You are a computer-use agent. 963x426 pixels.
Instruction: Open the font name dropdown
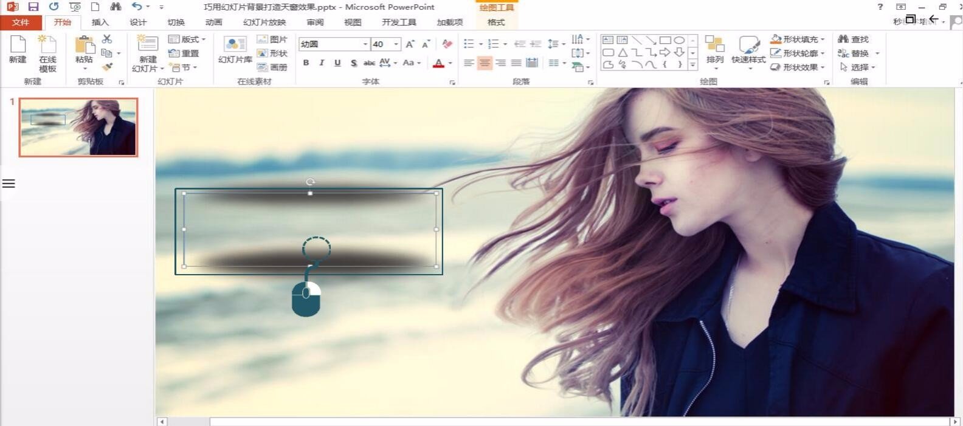point(365,44)
